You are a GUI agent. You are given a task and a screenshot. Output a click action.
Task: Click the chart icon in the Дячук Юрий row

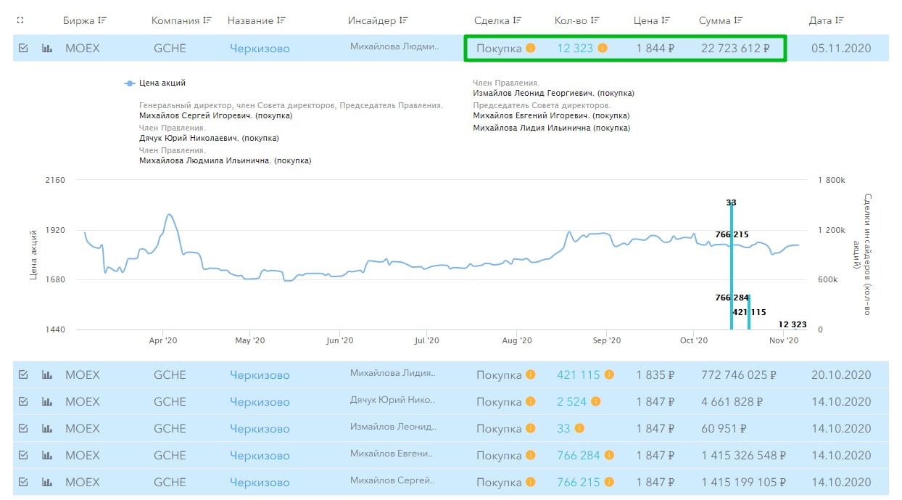tap(47, 402)
